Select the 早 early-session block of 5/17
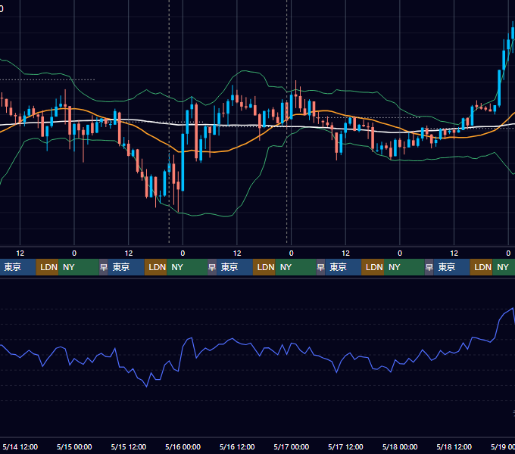The height and width of the screenshot is (454, 515). (320, 267)
